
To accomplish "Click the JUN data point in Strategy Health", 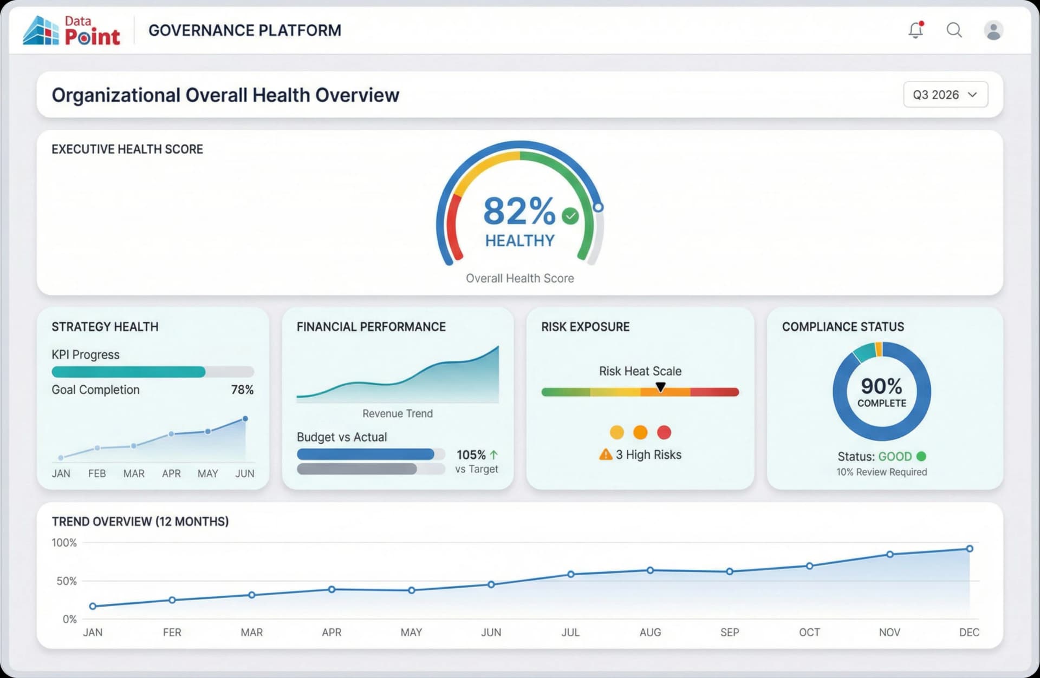I will pos(245,418).
